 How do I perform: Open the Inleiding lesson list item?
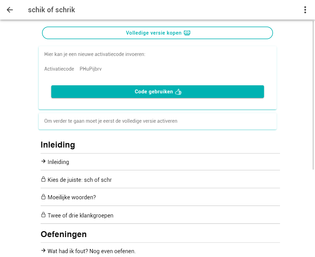(x=58, y=162)
